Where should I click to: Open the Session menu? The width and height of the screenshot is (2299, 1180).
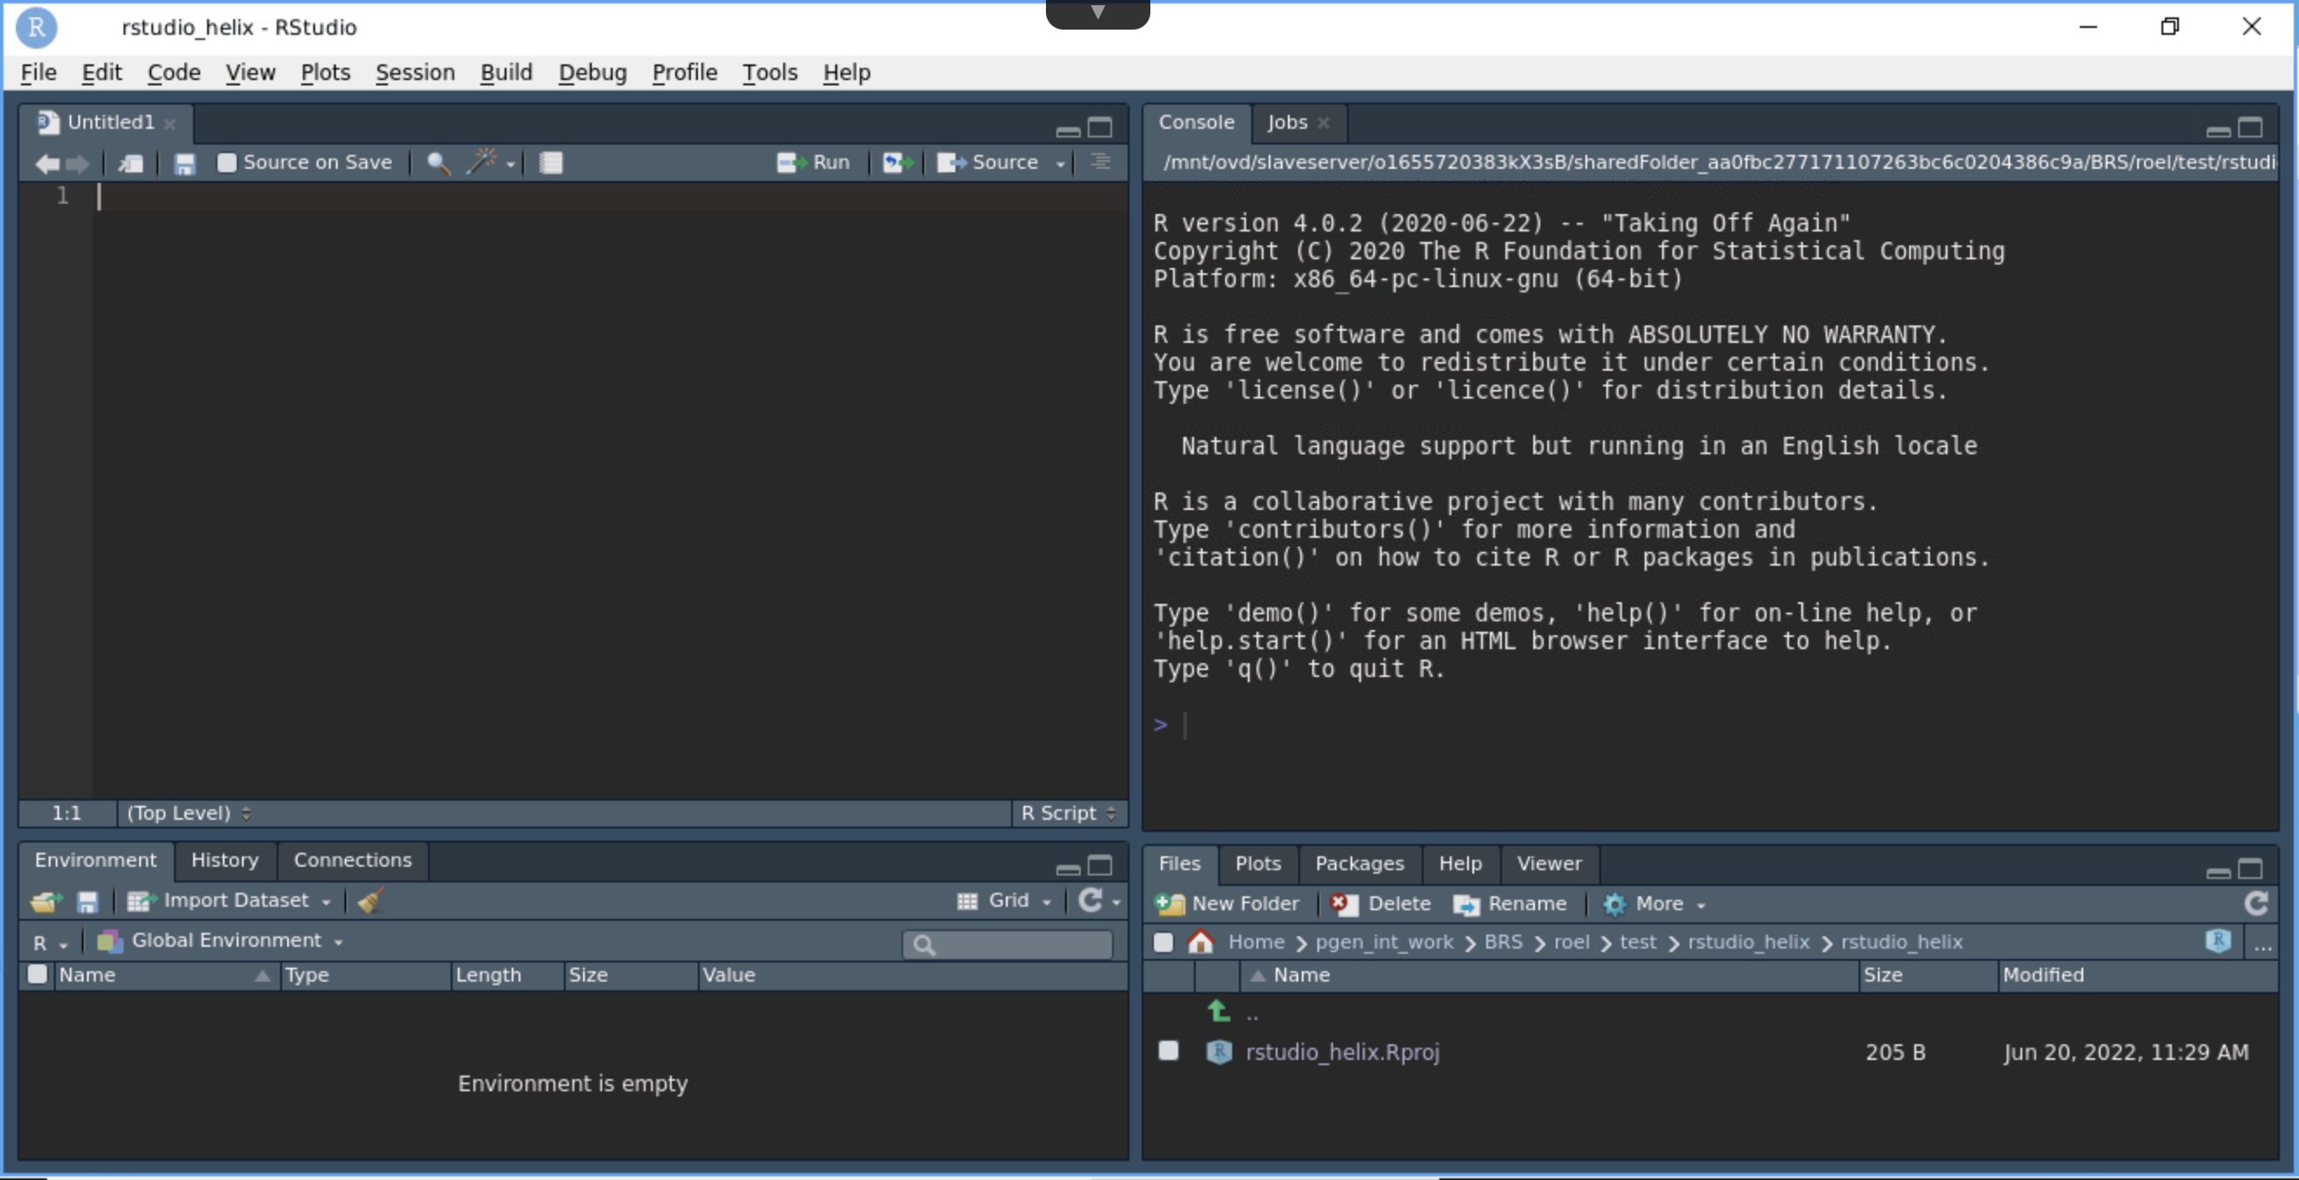click(x=415, y=72)
